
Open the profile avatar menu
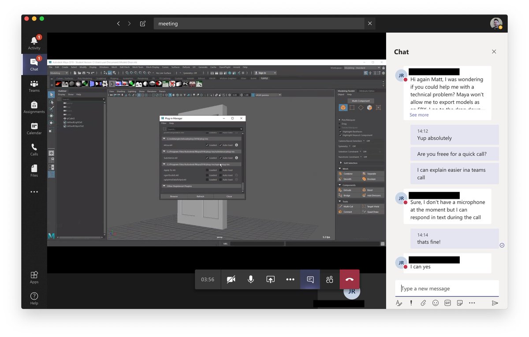coord(496,24)
